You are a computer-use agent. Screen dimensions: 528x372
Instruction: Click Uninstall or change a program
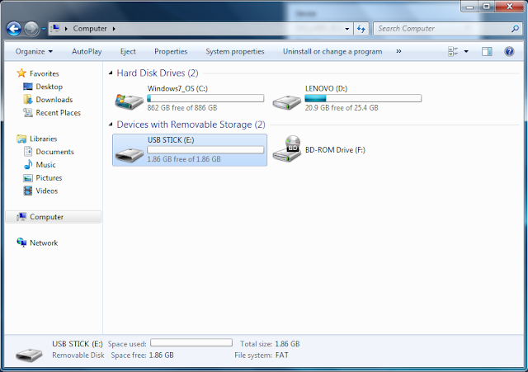tap(332, 51)
